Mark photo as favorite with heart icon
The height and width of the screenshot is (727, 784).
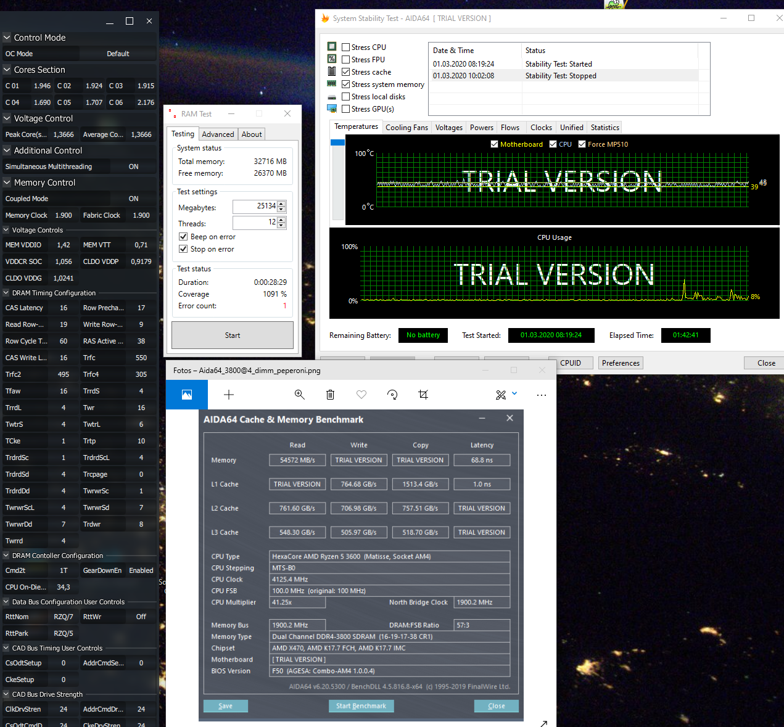click(x=361, y=395)
